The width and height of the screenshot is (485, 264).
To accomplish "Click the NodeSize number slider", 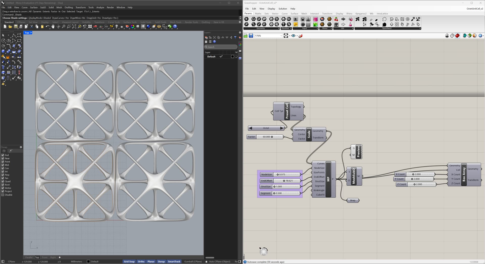I will tap(287, 175).
